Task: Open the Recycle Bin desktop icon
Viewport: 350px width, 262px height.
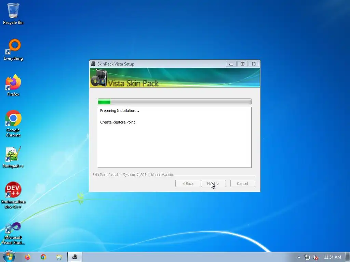Action: [13, 13]
